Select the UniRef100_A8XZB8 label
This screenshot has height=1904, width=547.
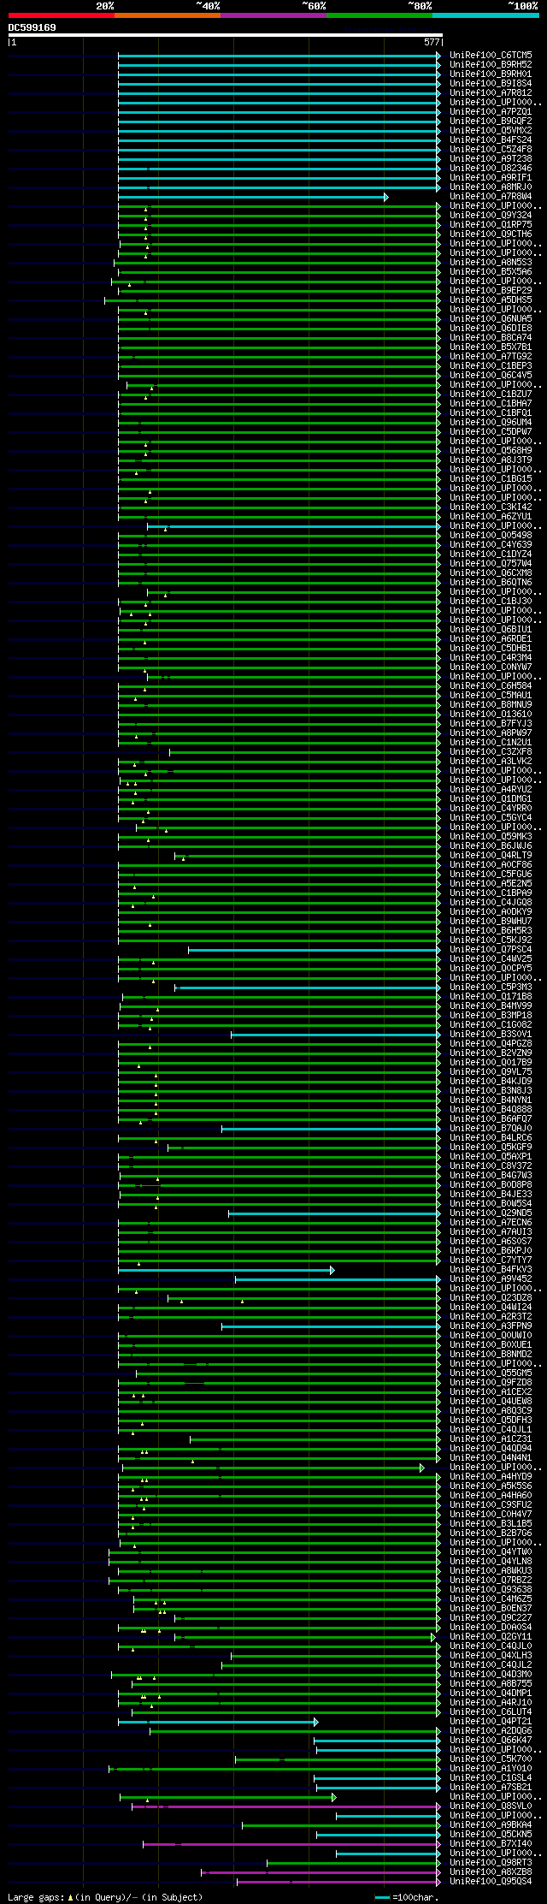click(x=491, y=1872)
